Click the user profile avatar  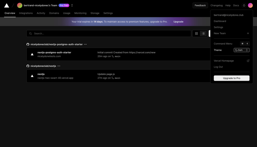point(250,5)
